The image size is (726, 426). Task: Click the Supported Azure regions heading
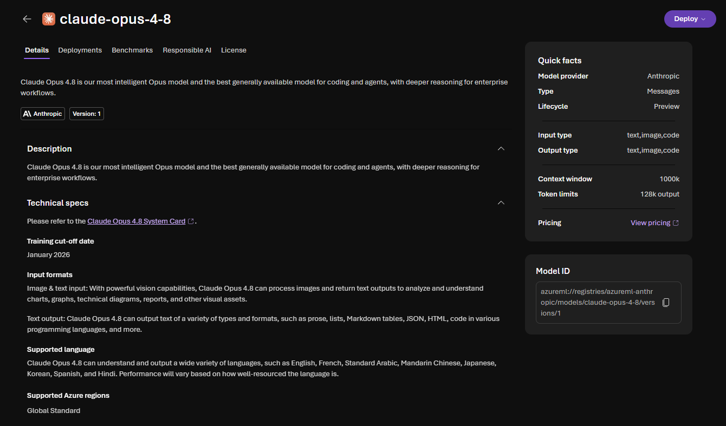point(68,396)
